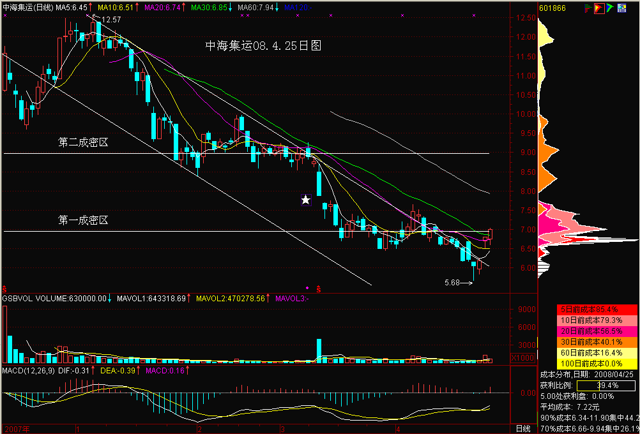
Task: Click the 获利比例 label
Action: pos(557,385)
